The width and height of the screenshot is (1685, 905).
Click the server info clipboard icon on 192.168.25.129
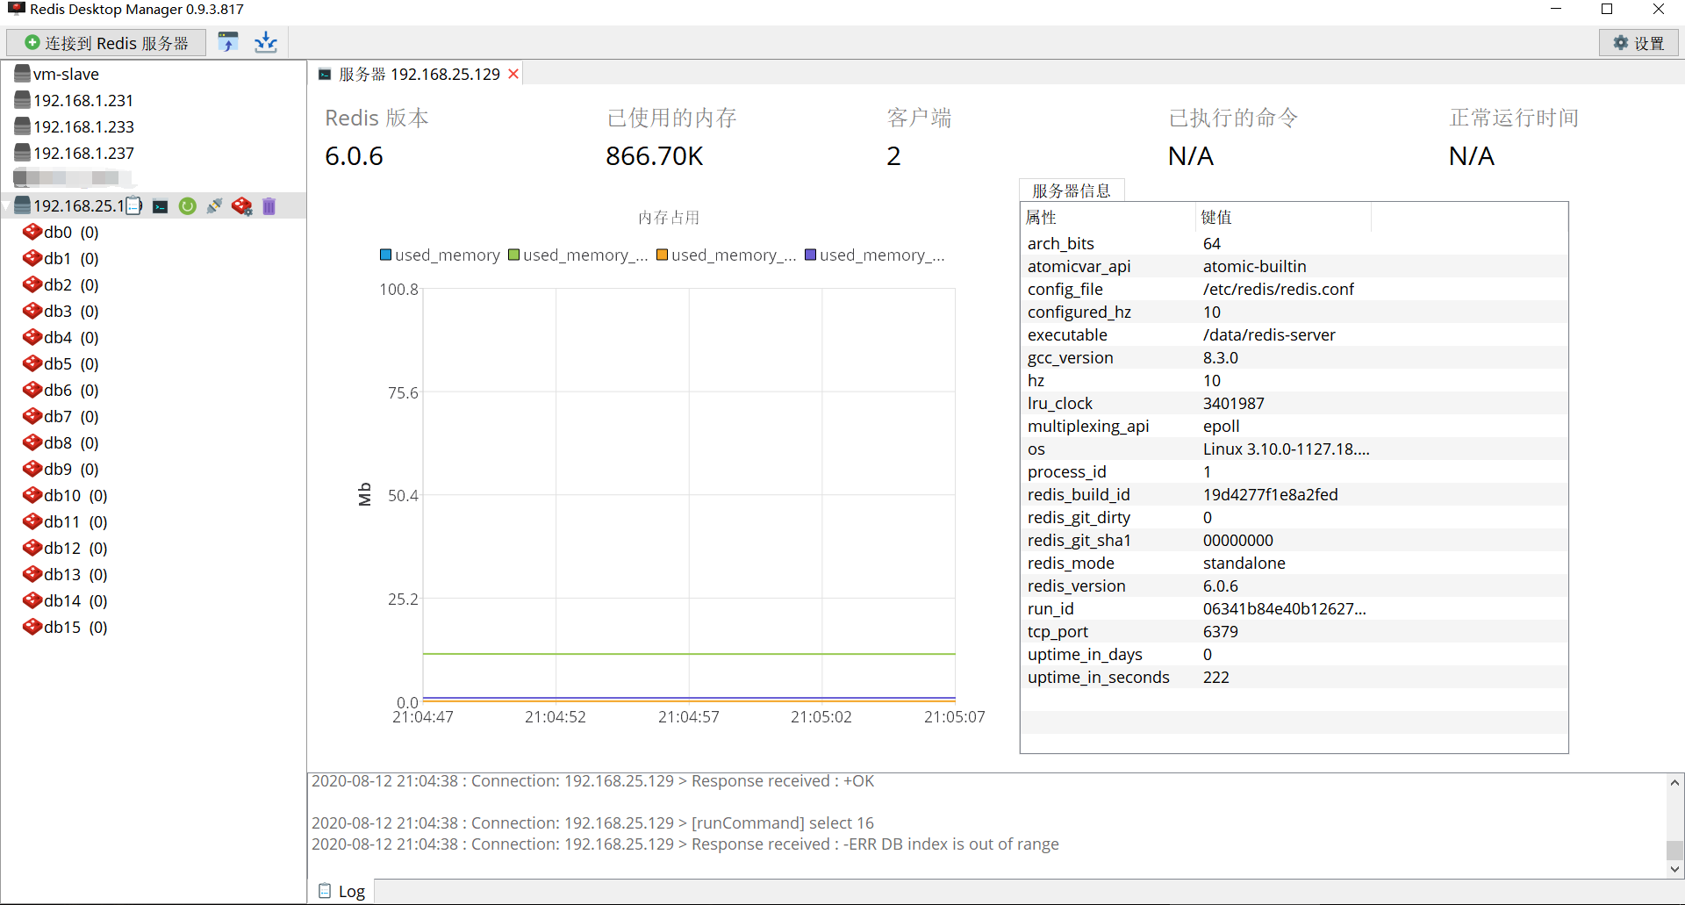click(134, 205)
